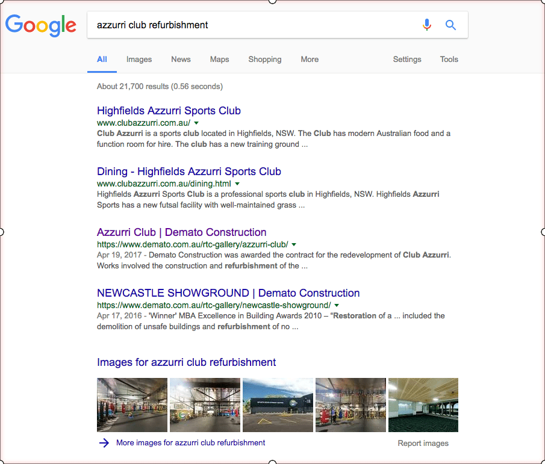545x464 pixels.
Task: Open Maps search results
Action: click(x=219, y=59)
